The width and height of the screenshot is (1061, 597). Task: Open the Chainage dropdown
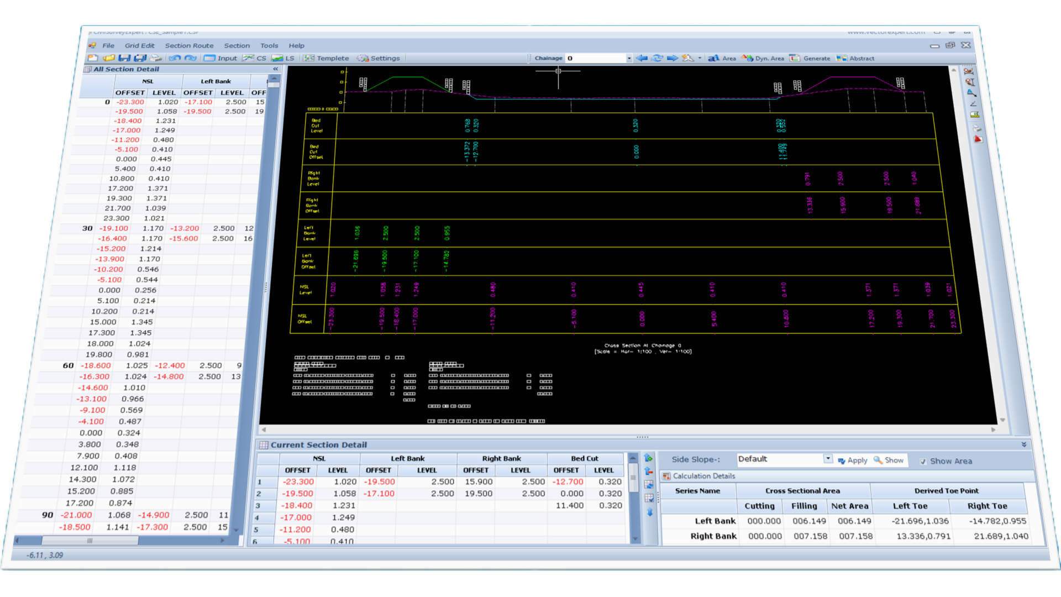(629, 58)
